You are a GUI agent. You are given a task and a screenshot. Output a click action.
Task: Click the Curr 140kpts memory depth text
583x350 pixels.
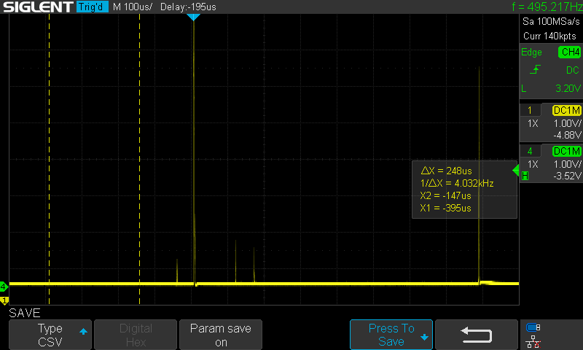pos(549,36)
